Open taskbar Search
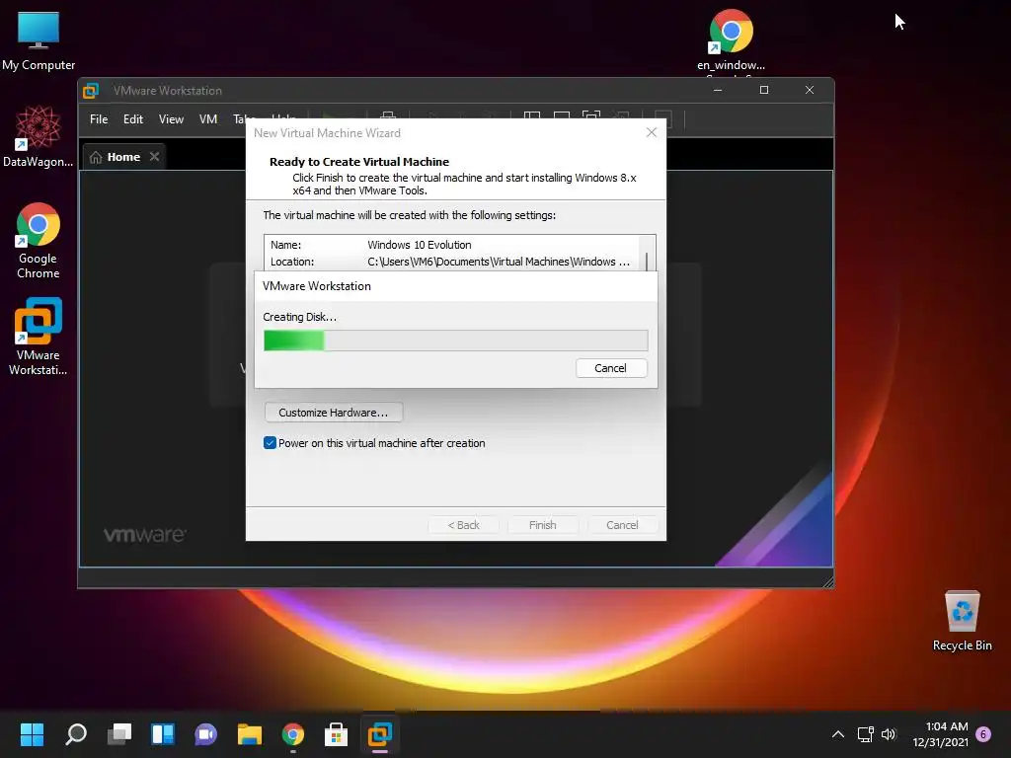 75,733
